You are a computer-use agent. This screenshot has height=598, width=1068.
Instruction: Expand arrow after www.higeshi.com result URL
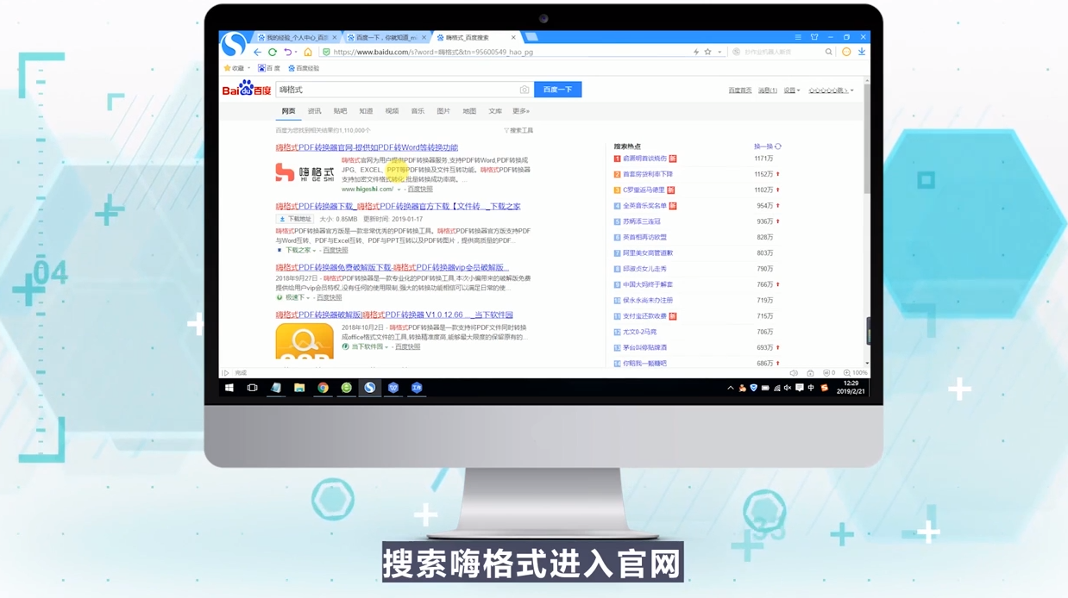point(399,190)
